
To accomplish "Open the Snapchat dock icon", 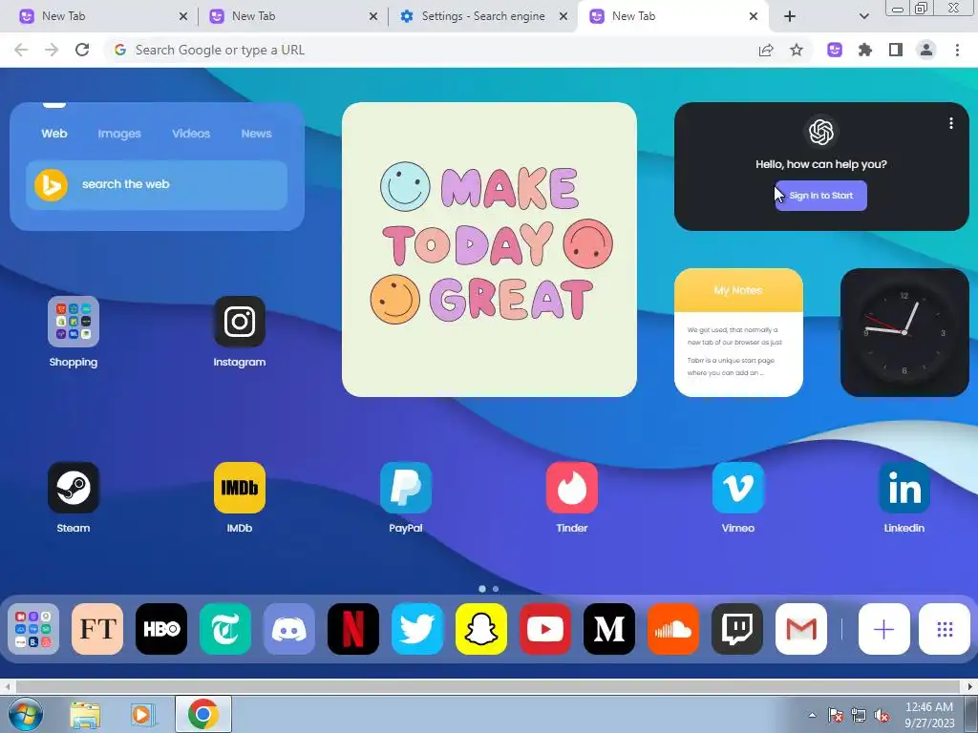I will pos(481,629).
